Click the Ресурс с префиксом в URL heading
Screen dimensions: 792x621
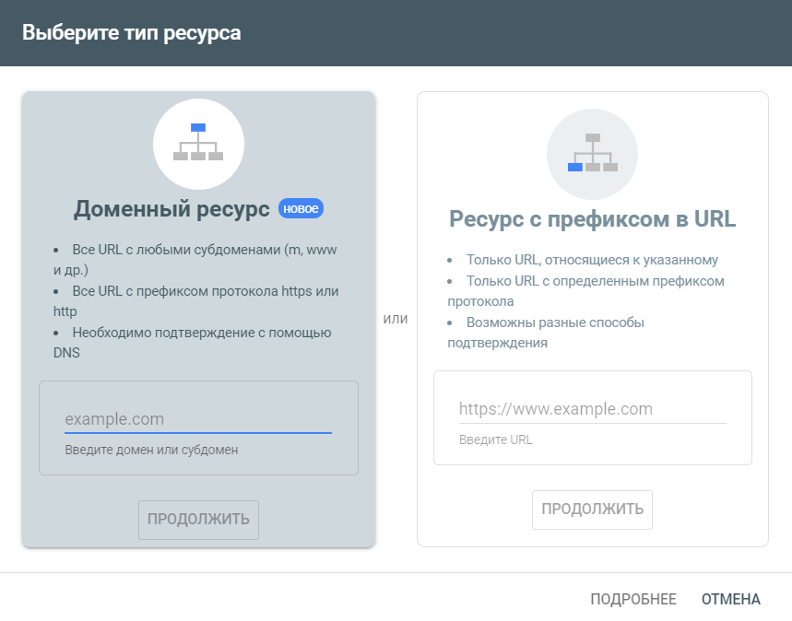(x=591, y=218)
